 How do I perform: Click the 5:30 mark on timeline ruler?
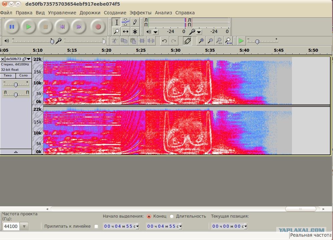click(x=175, y=50)
